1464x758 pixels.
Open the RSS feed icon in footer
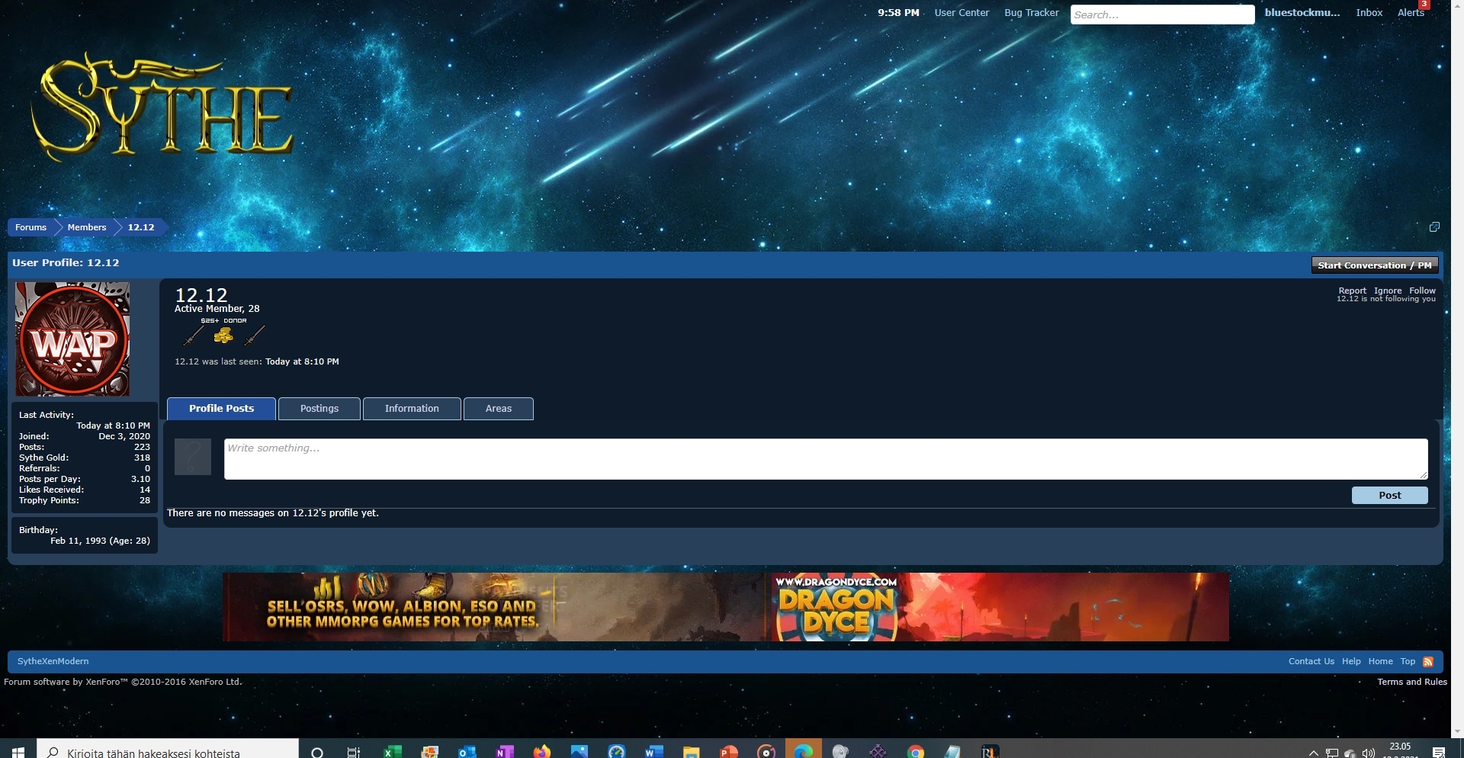pos(1428,662)
